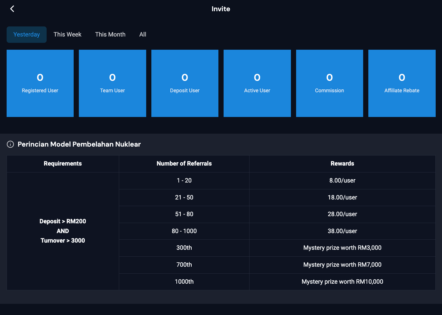Switch to the This Week tab
The width and height of the screenshot is (442, 315).
67,34
